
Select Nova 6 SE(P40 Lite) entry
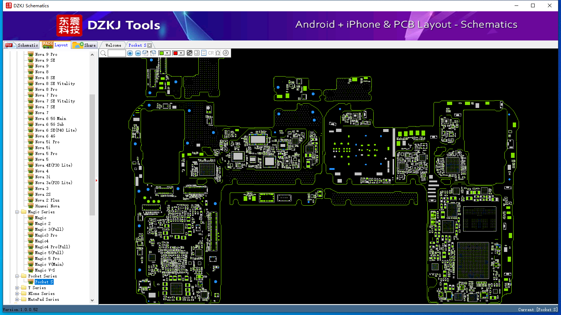coord(56,130)
